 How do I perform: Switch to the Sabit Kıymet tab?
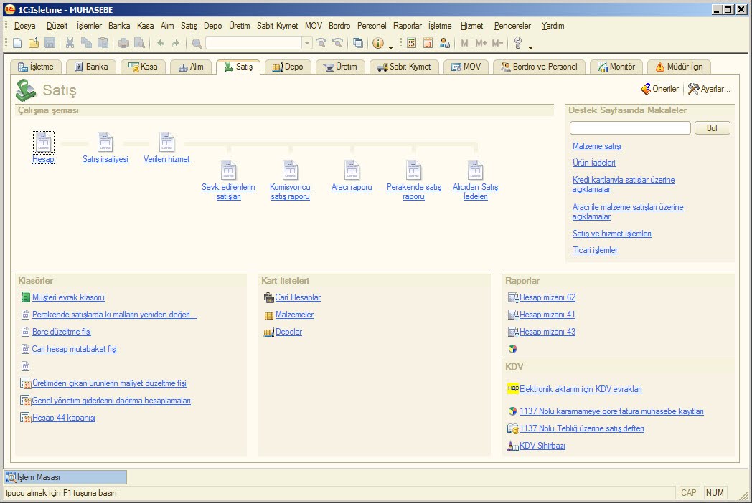click(x=404, y=67)
